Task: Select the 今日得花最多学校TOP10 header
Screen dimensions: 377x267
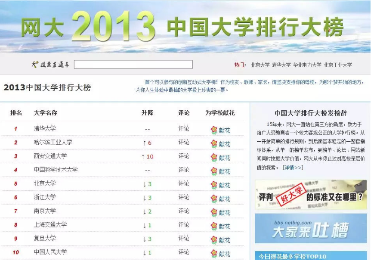Action: (292, 256)
